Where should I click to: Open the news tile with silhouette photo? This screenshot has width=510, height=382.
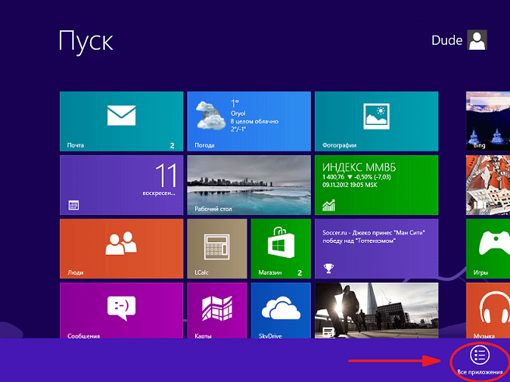click(376, 311)
